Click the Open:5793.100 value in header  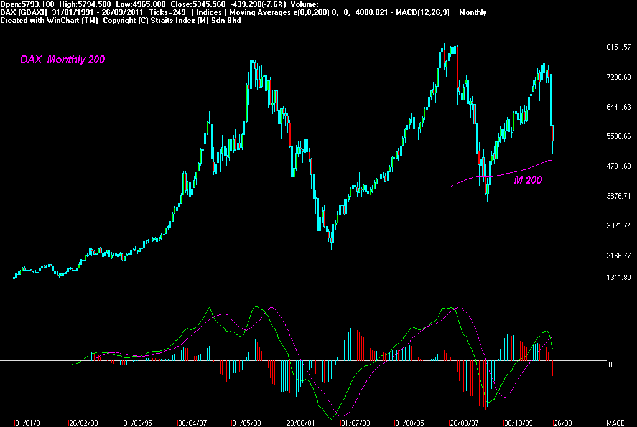(27, 4)
